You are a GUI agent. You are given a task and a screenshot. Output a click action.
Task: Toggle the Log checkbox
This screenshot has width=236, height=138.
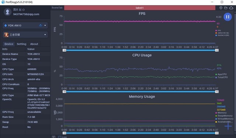coord(59,137)
